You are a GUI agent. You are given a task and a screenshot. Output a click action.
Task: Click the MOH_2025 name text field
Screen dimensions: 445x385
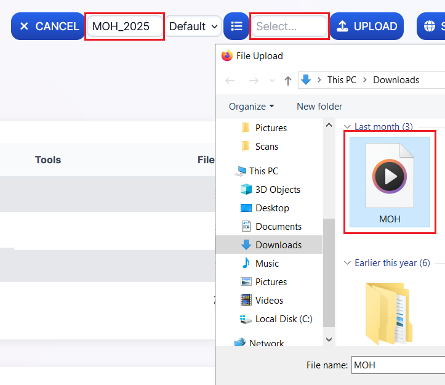click(126, 26)
